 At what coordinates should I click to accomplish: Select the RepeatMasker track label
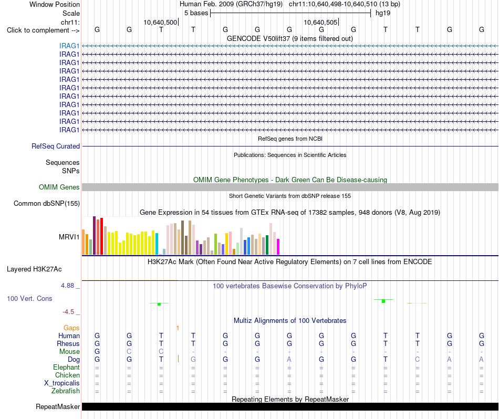click(x=58, y=406)
